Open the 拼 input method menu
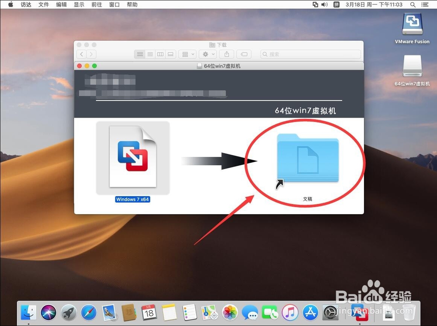Screen dimensions: 437x326 pyautogui.click(x=336, y=4)
